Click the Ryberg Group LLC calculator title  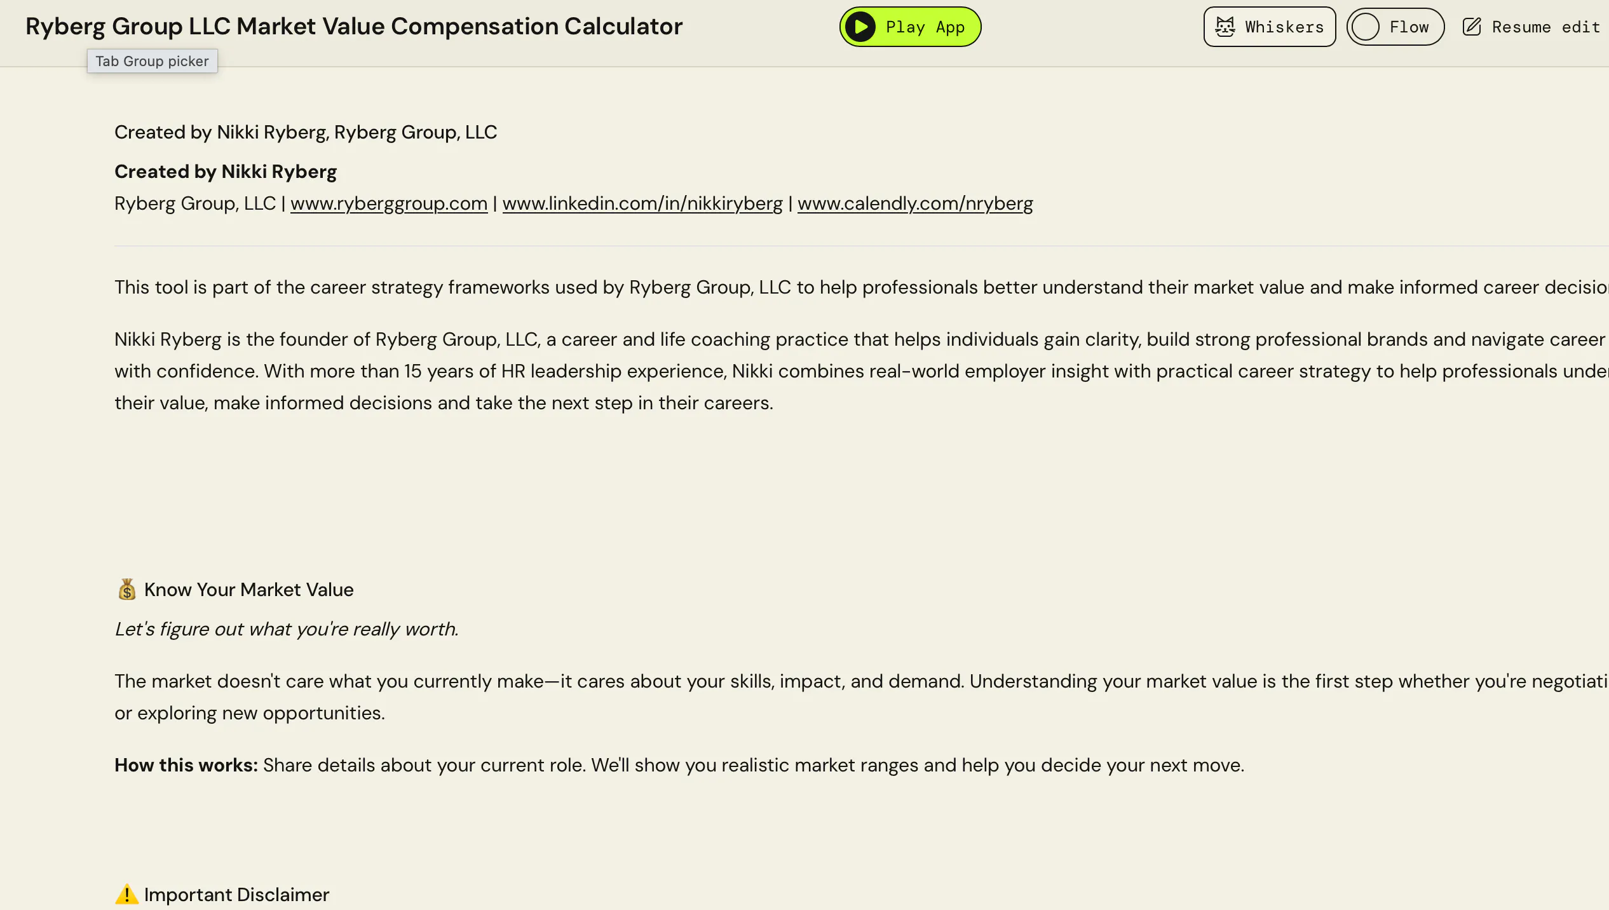pos(354,27)
